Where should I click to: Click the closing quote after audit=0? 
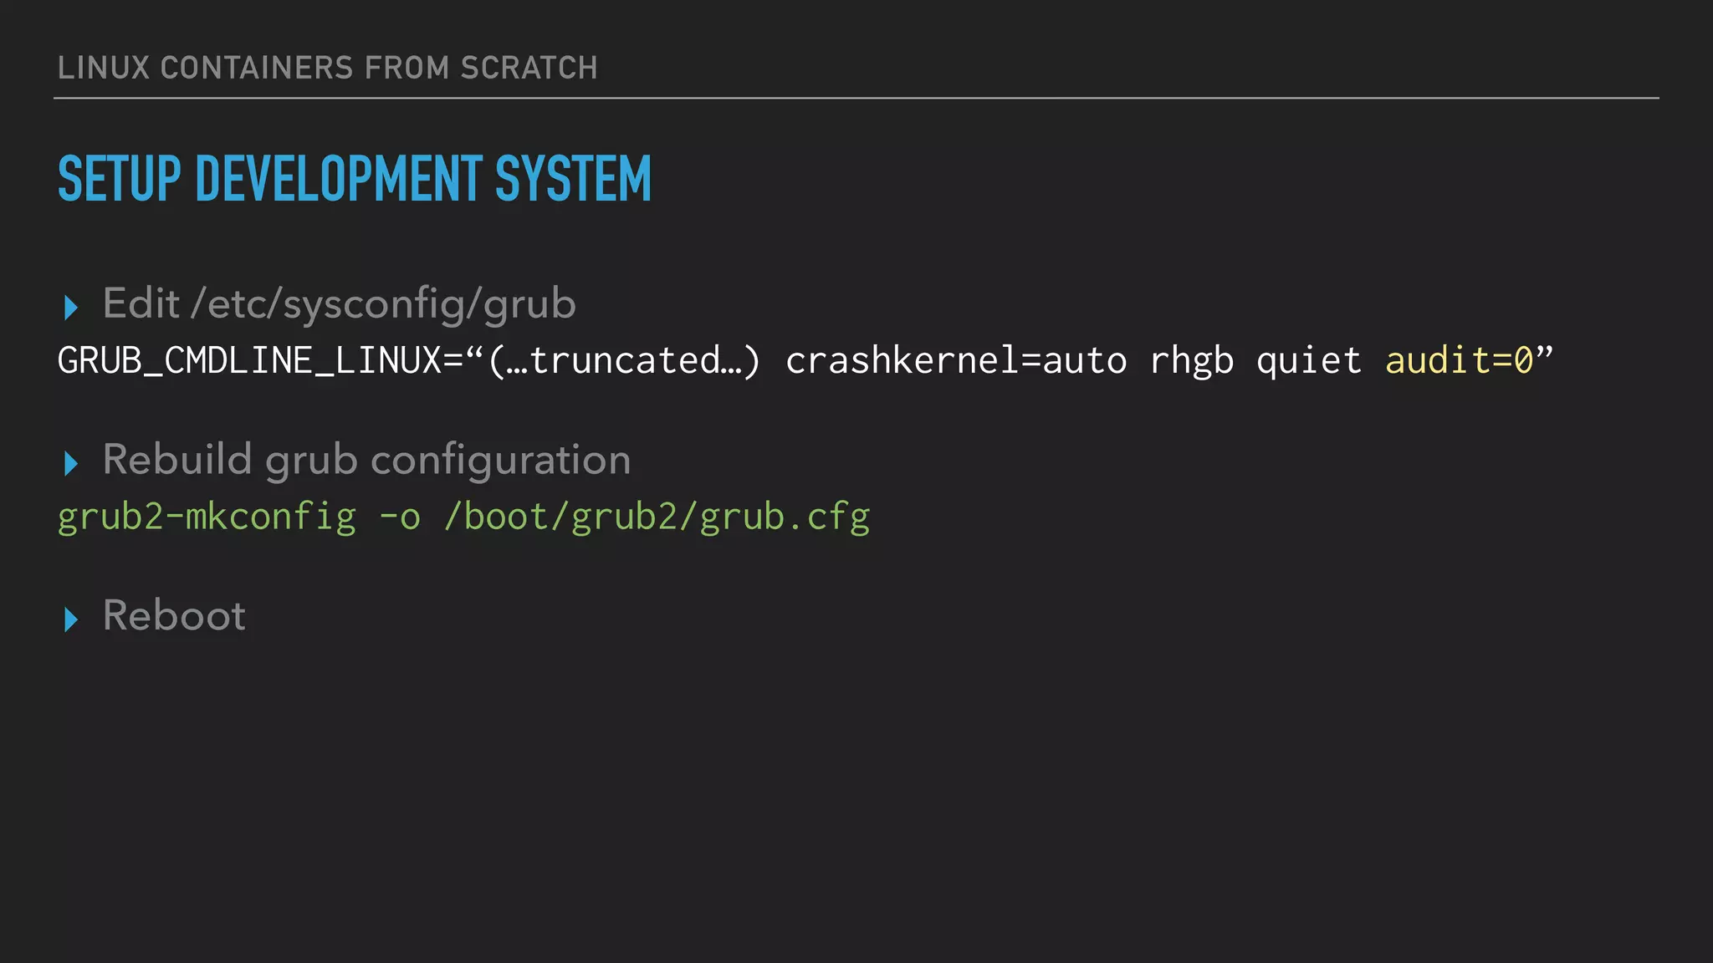[1545, 353]
